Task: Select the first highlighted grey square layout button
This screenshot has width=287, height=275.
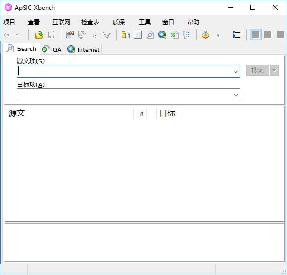Action: pos(256,35)
